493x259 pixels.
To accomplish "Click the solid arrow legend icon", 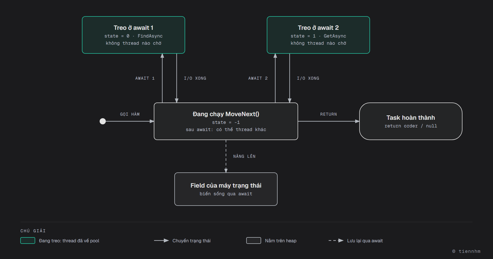I will 161,240.
